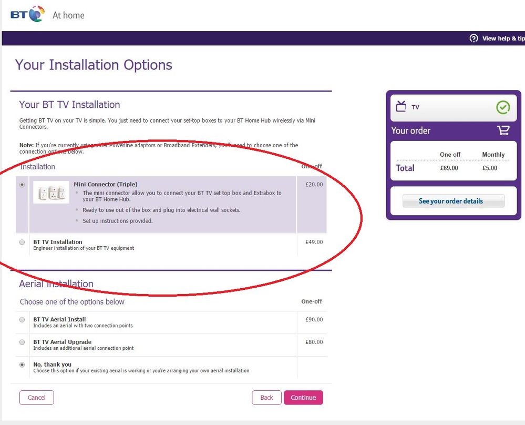
Task: Open the View help & tips icon
Action: point(473,38)
